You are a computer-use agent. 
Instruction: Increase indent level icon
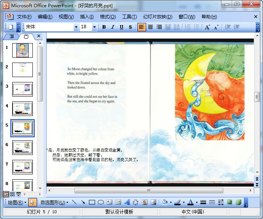[236, 27]
